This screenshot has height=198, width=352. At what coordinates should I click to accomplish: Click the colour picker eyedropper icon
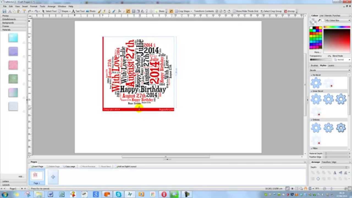pyautogui.click(x=319, y=21)
